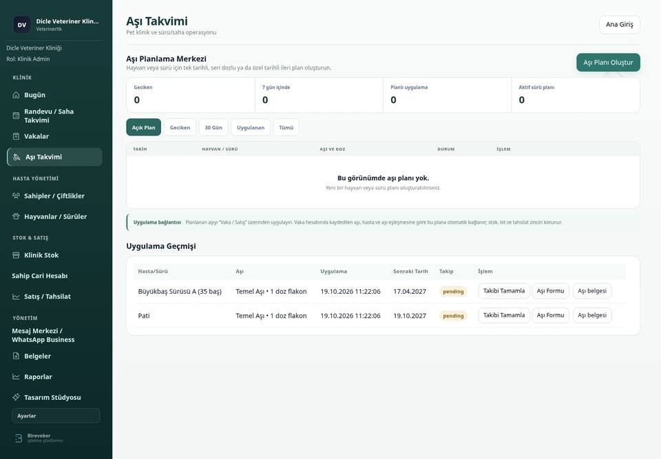Click the next date 19.10.2027
The width and height of the screenshot is (661, 459).
click(x=410, y=316)
